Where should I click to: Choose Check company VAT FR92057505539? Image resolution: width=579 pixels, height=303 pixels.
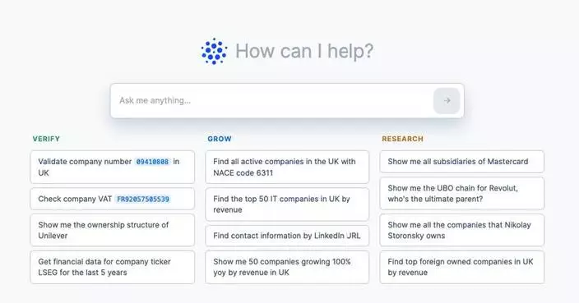click(x=112, y=199)
